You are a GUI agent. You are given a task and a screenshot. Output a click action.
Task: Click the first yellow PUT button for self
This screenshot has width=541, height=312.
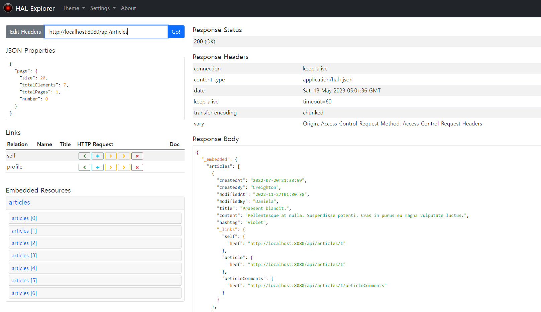click(x=111, y=156)
